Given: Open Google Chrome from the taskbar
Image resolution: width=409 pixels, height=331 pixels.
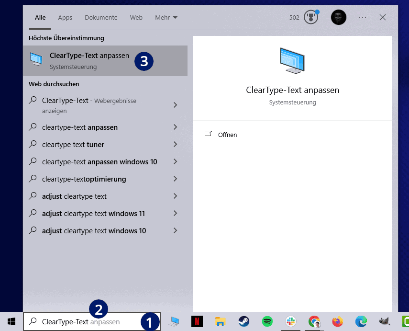Looking at the screenshot, I should [x=314, y=321].
